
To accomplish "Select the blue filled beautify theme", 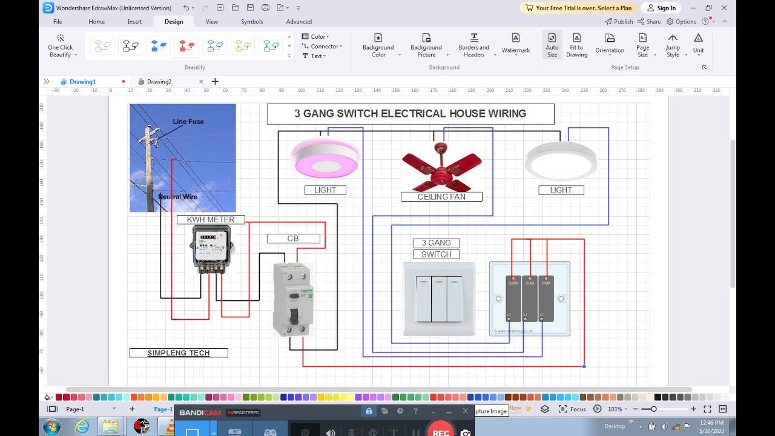I will coord(159,45).
